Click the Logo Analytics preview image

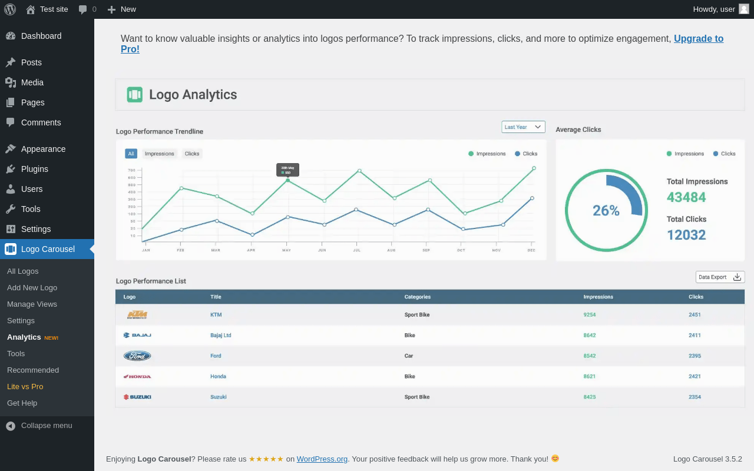[430, 243]
